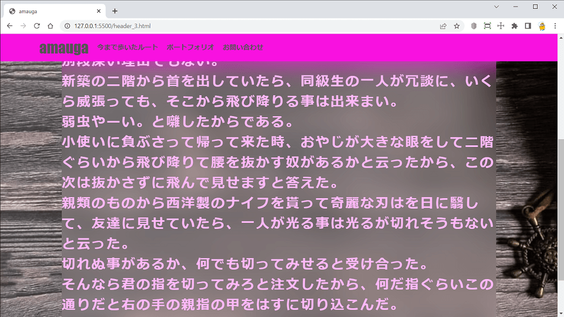Share this page via share icon
Image resolution: width=564 pixels, height=317 pixels.
443,26
